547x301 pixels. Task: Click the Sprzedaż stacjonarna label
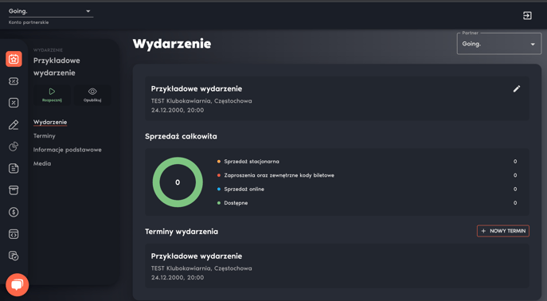pyautogui.click(x=252, y=162)
